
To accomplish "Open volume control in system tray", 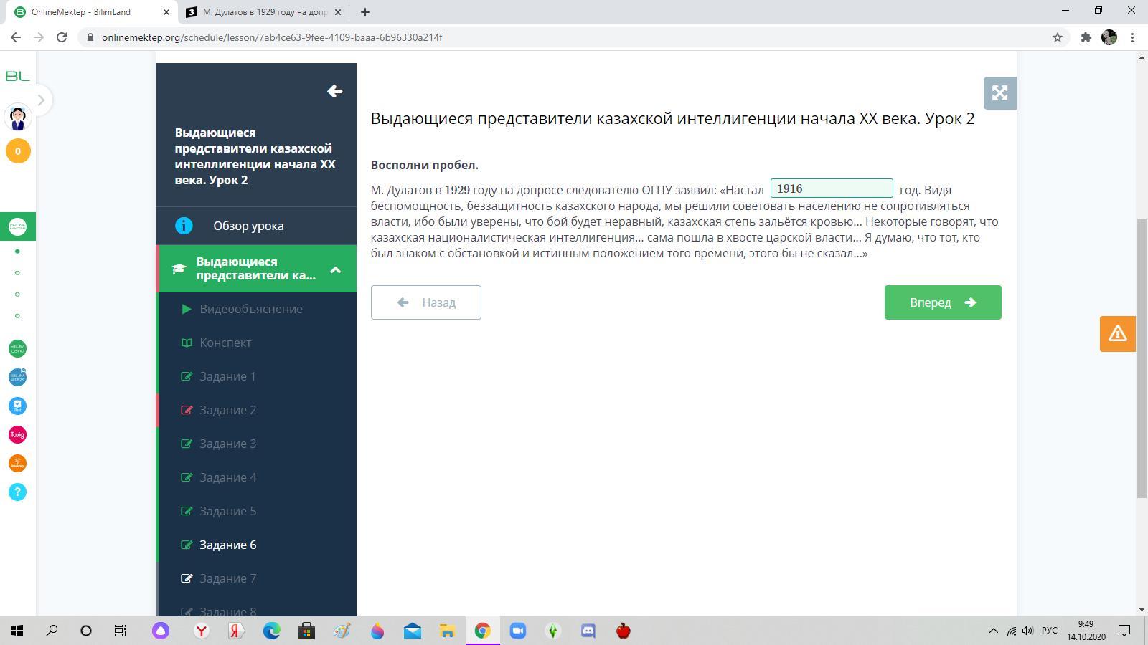I will (x=1027, y=631).
